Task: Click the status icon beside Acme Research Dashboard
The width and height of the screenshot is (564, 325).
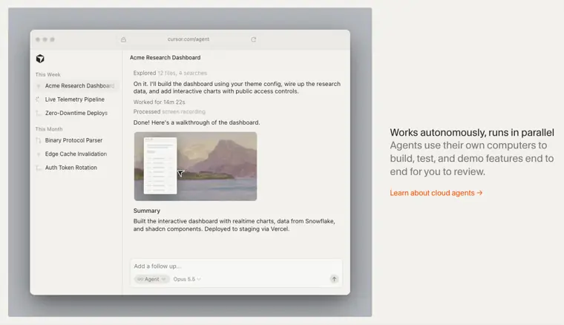Action: 39,86
